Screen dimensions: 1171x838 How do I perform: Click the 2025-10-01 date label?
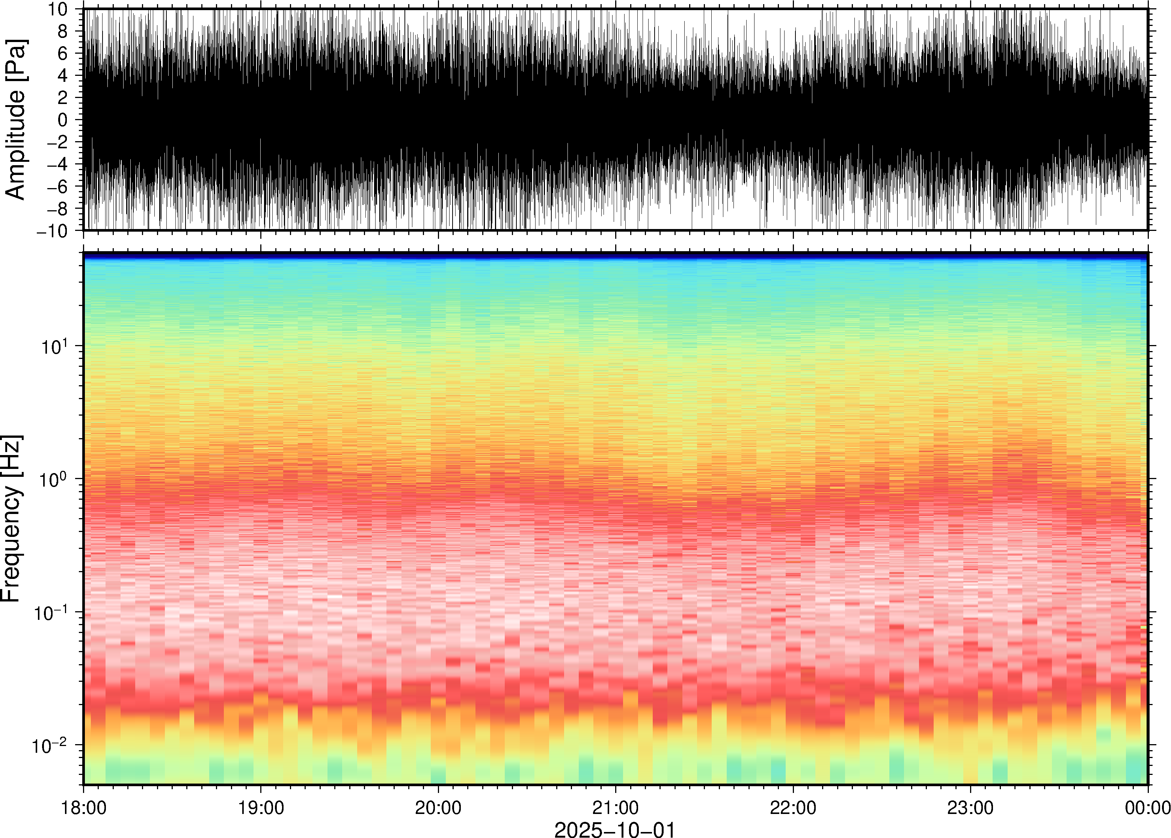tap(615, 829)
